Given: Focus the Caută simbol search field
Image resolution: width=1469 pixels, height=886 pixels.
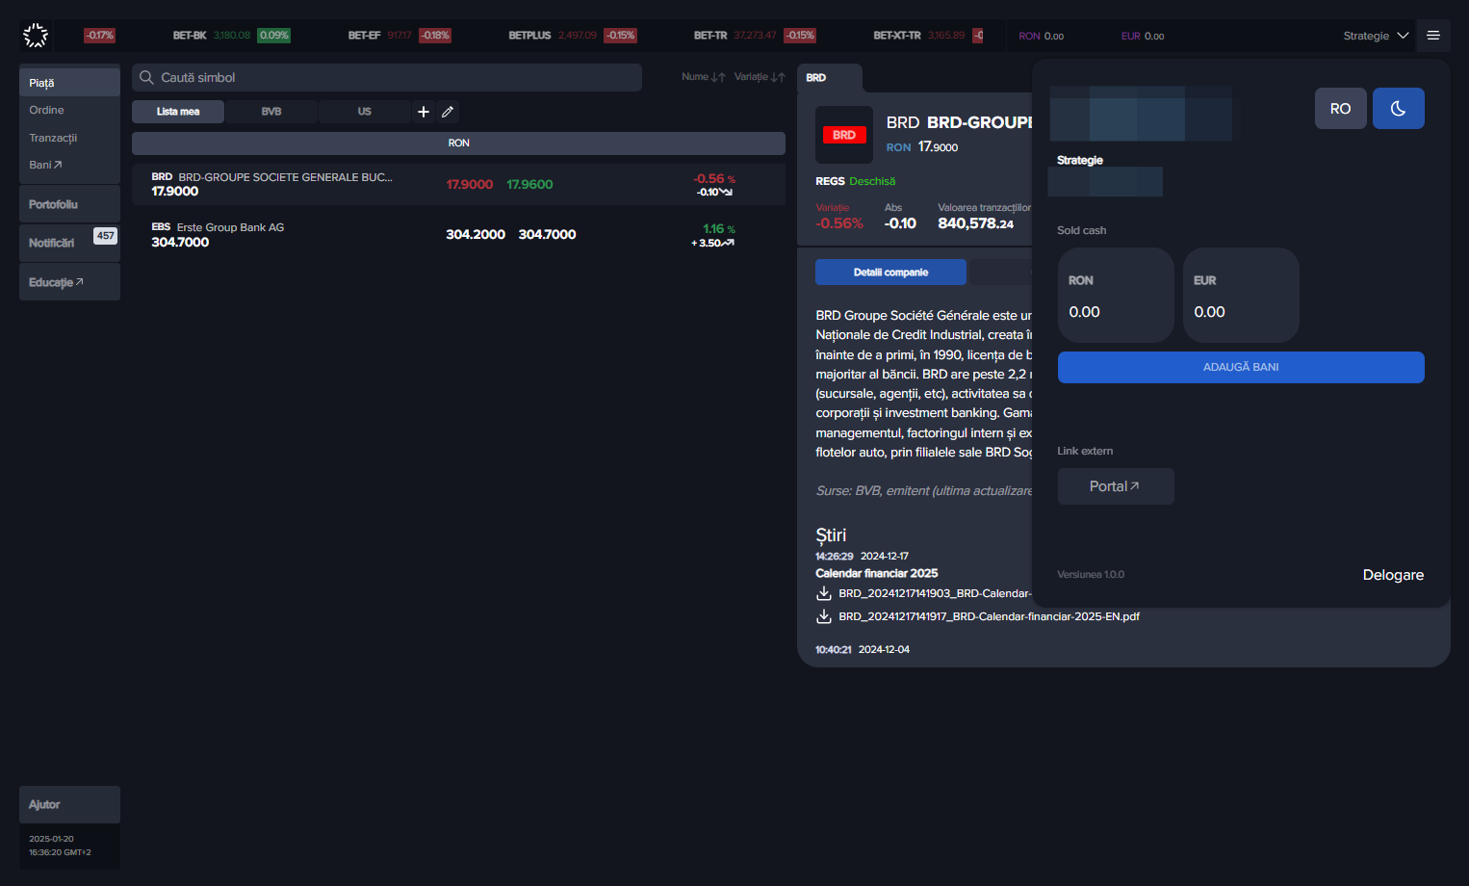Looking at the screenshot, I should coord(387,77).
